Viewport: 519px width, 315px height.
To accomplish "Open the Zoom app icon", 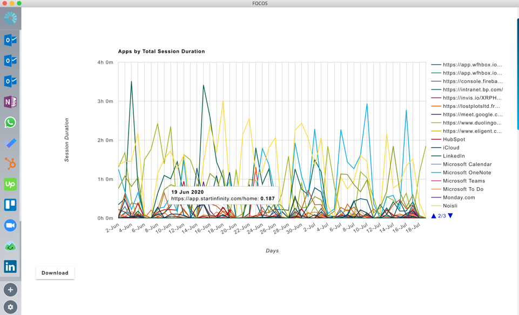I will (x=10, y=225).
